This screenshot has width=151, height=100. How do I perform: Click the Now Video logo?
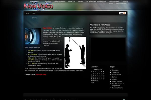[39, 6]
